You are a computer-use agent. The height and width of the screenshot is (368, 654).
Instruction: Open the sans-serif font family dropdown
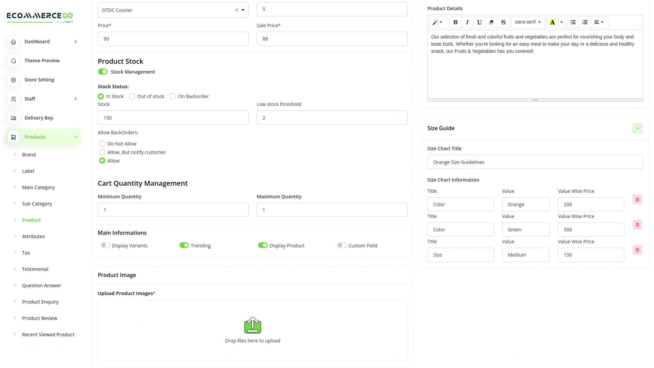pyautogui.click(x=527, y=22)
